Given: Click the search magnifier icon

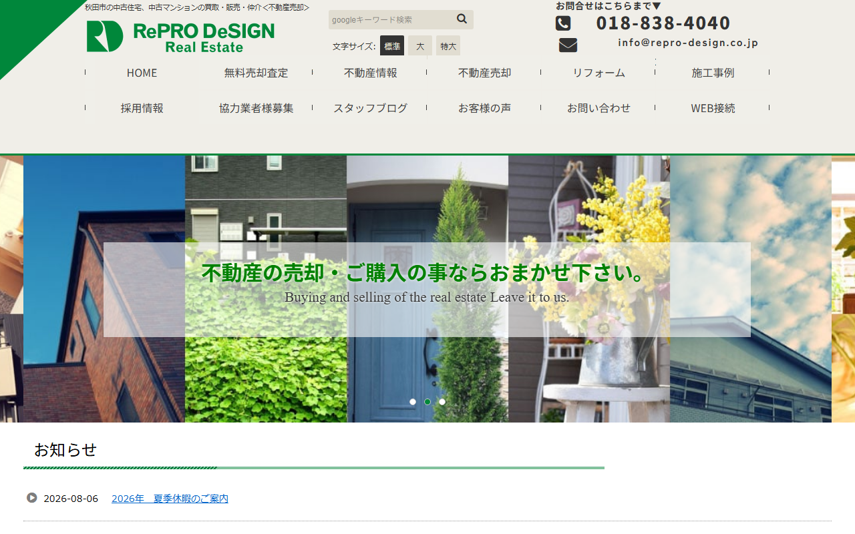Looking at the screenshot, I should click(x=462, y=19).
